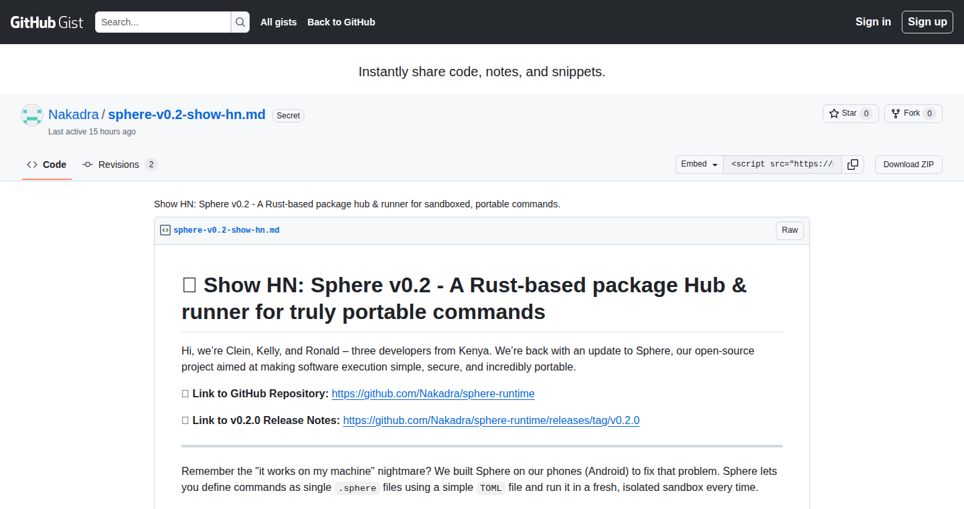964x509 pixels.
Task: Download the gist as ZIP
Action: pos(908,165)
